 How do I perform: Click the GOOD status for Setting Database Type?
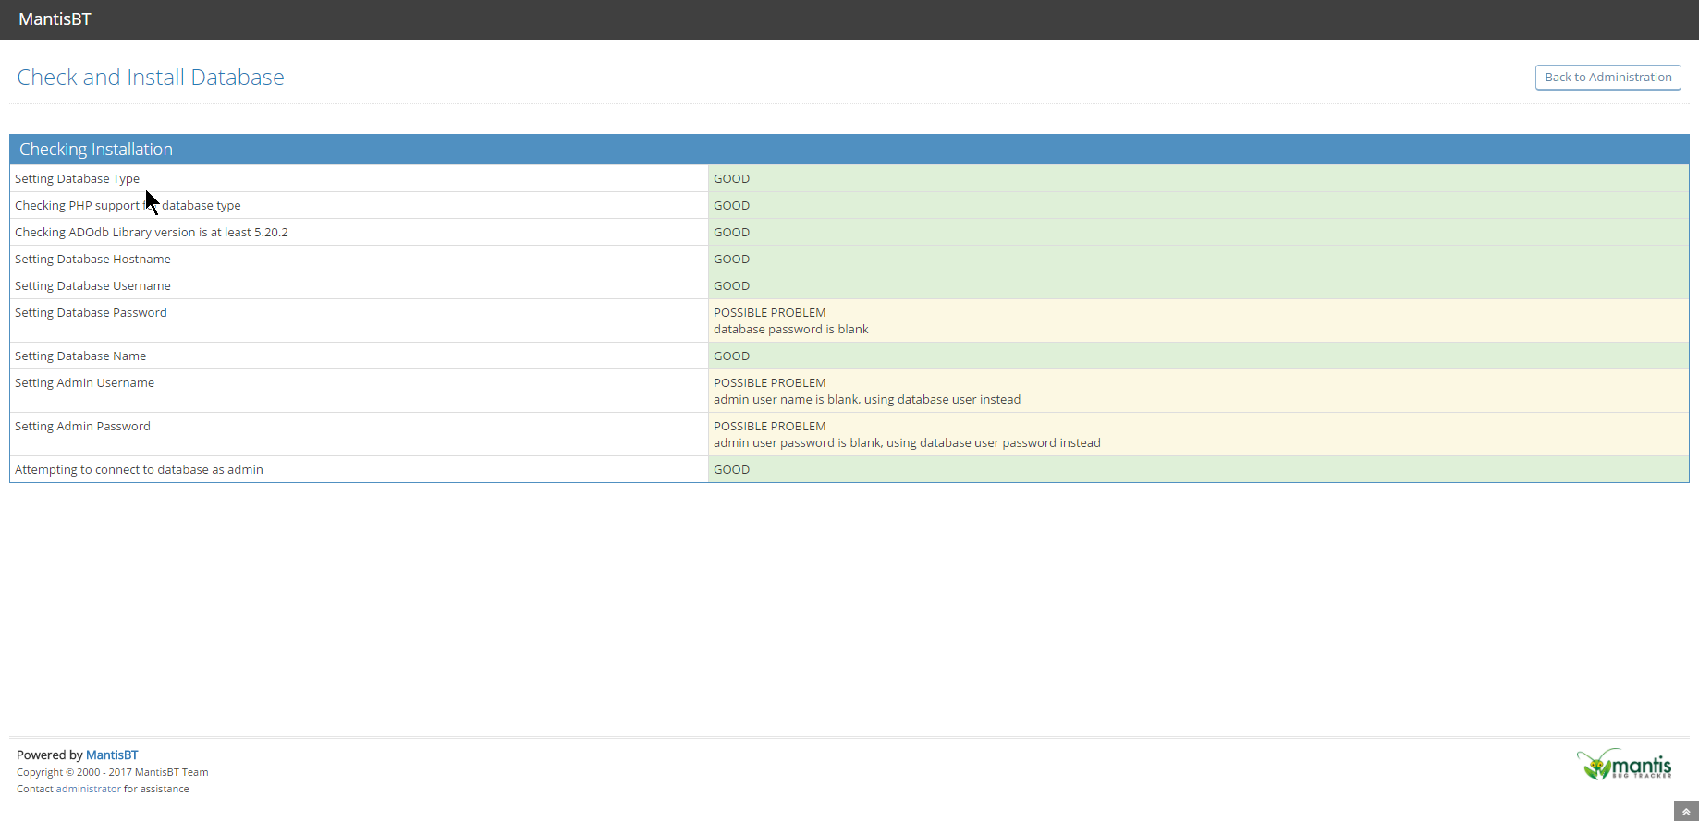coord(731,179)
